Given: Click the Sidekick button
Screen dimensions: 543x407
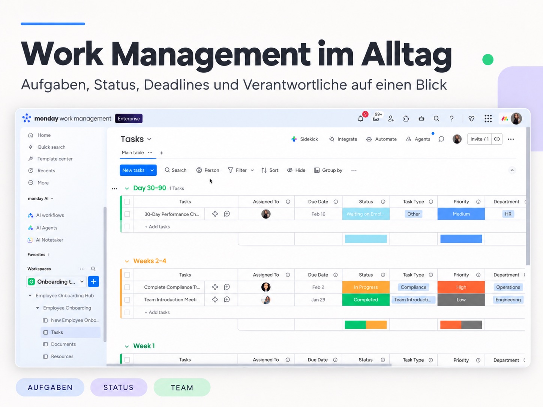Looking at the screenshot, I should (304, 139).
